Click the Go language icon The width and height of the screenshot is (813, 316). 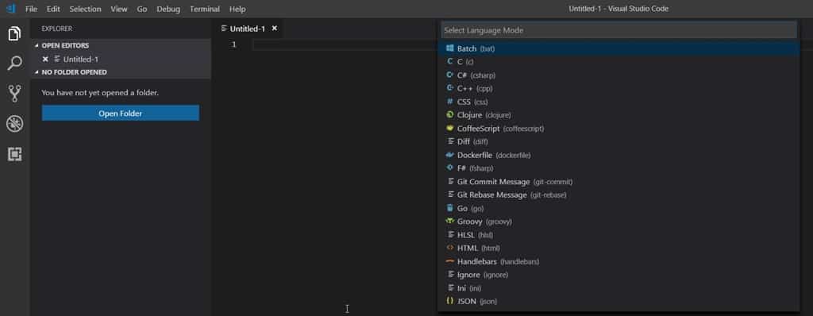(449, 208)
